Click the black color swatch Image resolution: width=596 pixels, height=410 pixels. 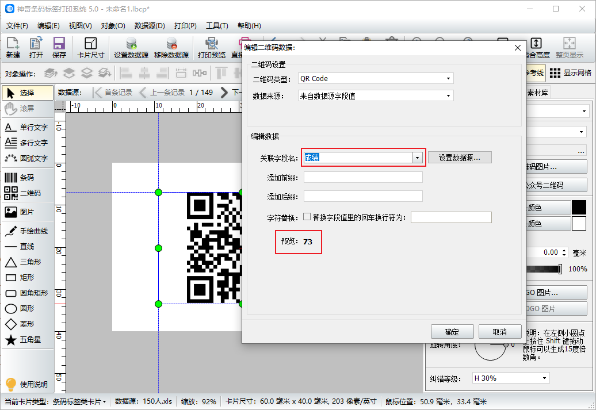pos(579,208)
